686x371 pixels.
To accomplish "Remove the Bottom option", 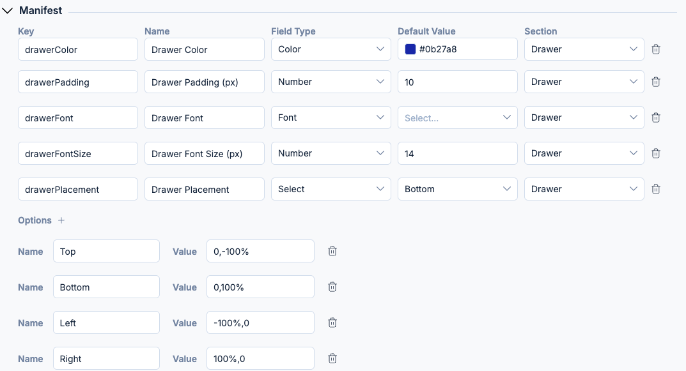I will coord(332,287).
